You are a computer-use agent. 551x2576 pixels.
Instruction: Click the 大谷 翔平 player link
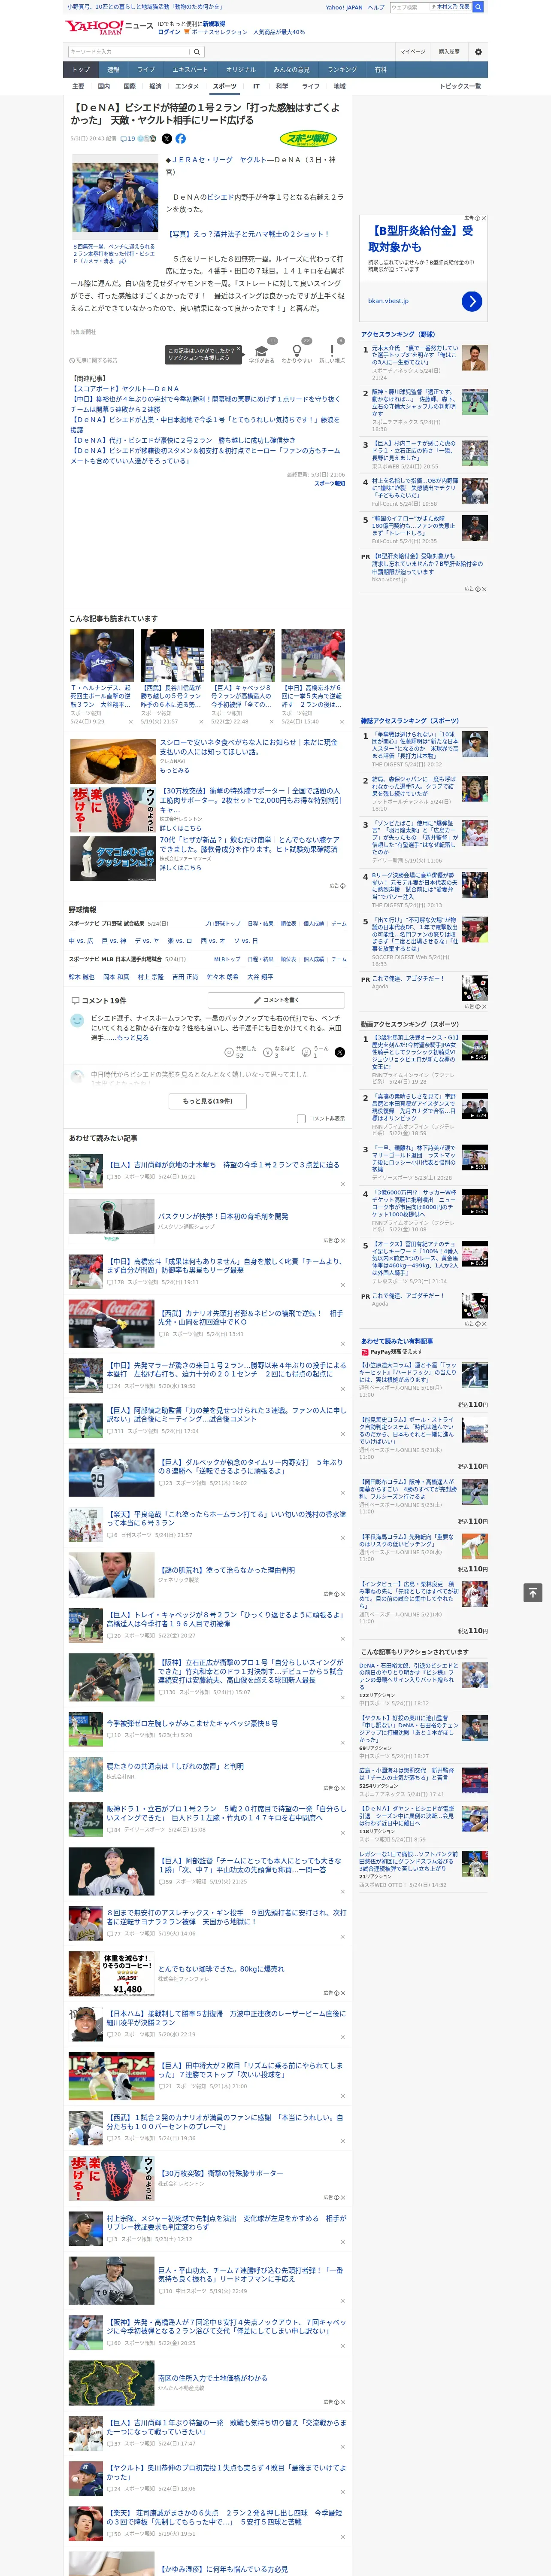point(259,977)
